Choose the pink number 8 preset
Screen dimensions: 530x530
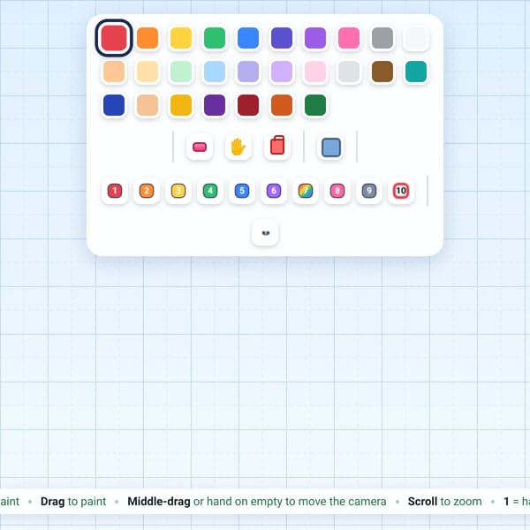pyautogui.click(x=337, y=191)
